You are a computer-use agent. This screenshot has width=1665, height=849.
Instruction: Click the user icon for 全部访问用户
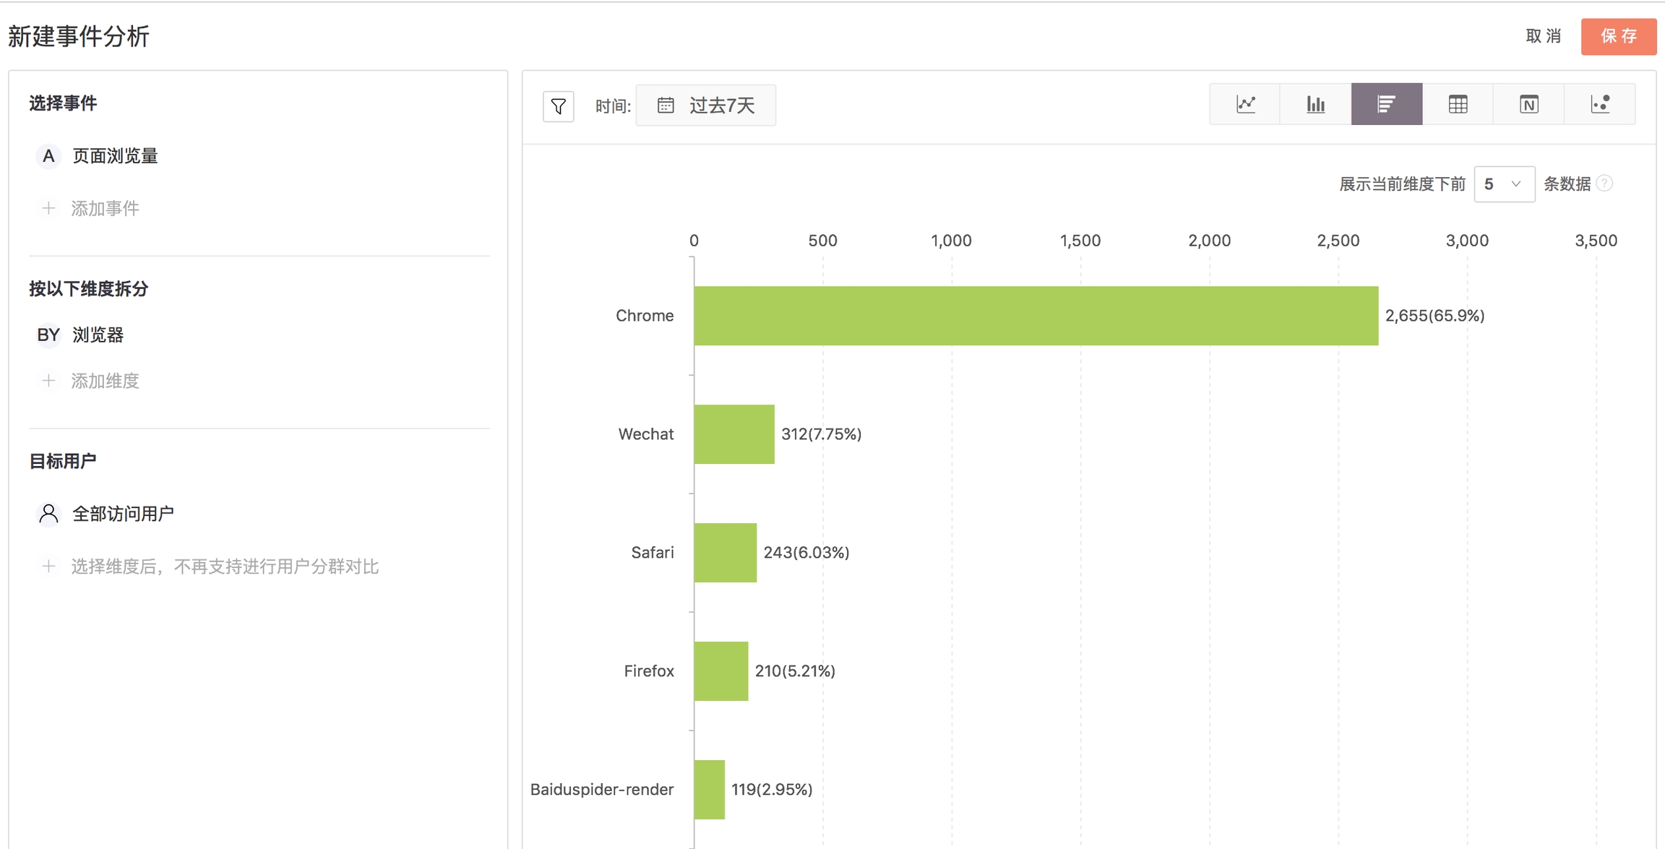tap(48, 514)
